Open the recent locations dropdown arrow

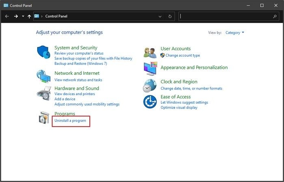pos(23,17)
